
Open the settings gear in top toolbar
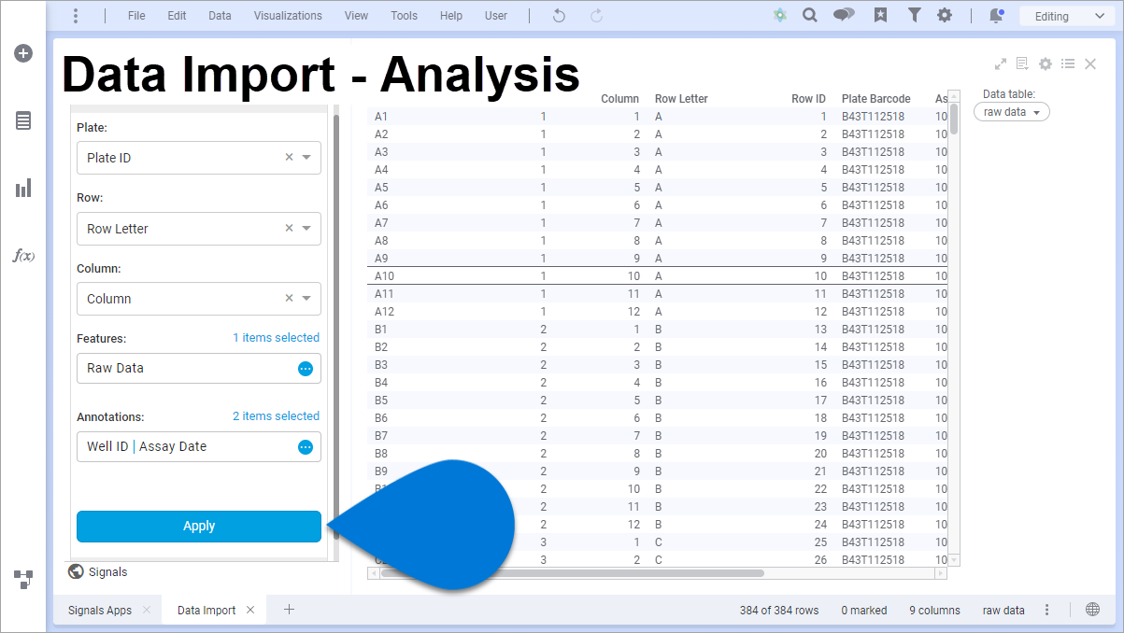point(945,15)
